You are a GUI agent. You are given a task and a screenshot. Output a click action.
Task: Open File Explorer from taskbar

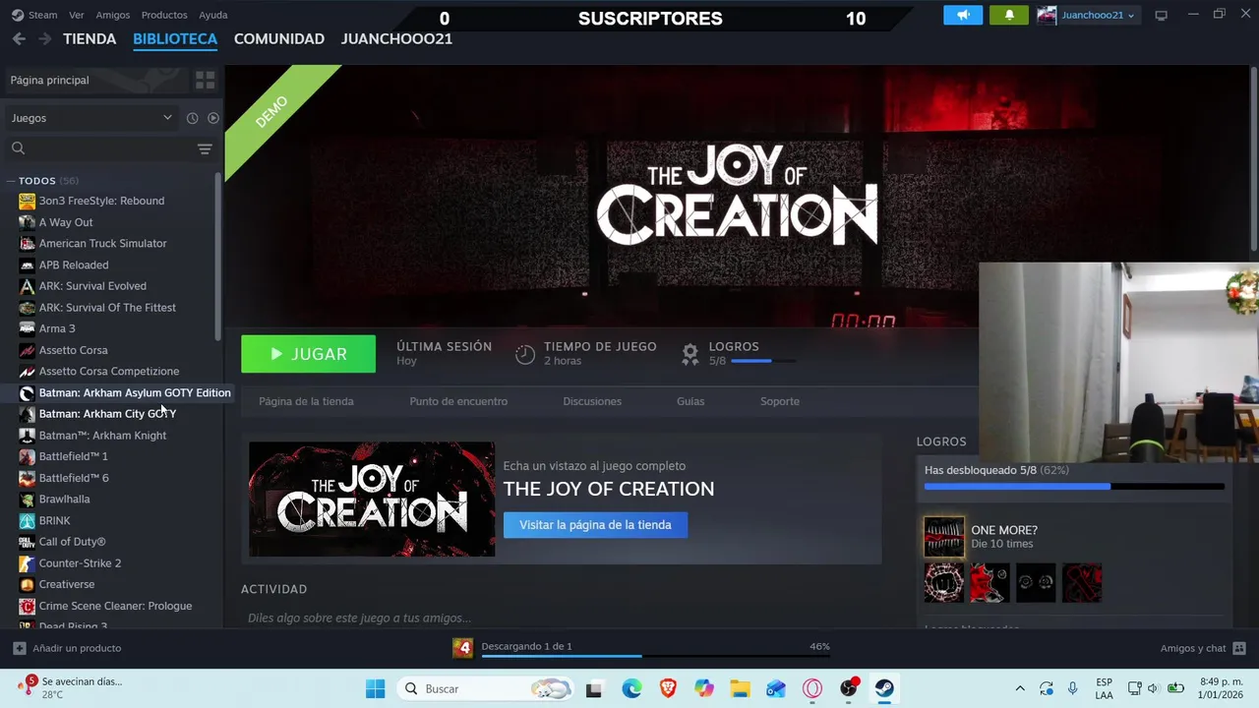coord(740,688)
